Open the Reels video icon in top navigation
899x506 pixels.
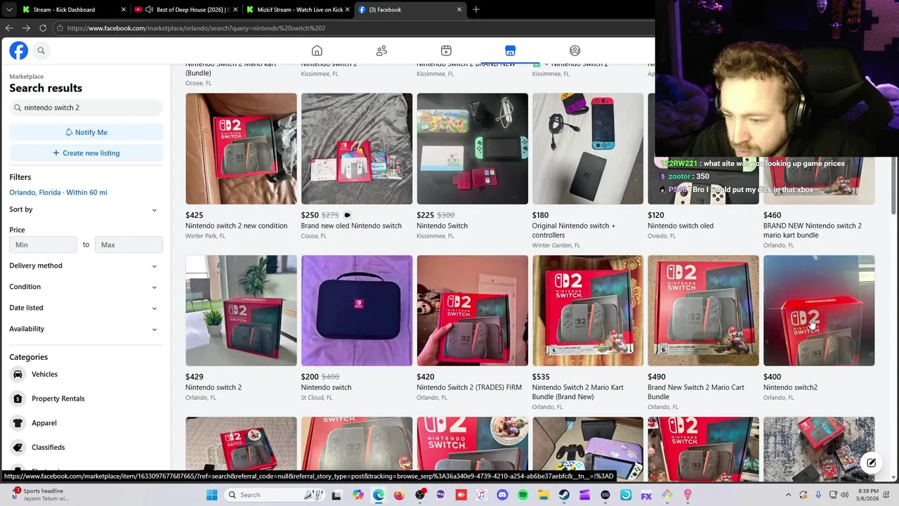(446, 51)
